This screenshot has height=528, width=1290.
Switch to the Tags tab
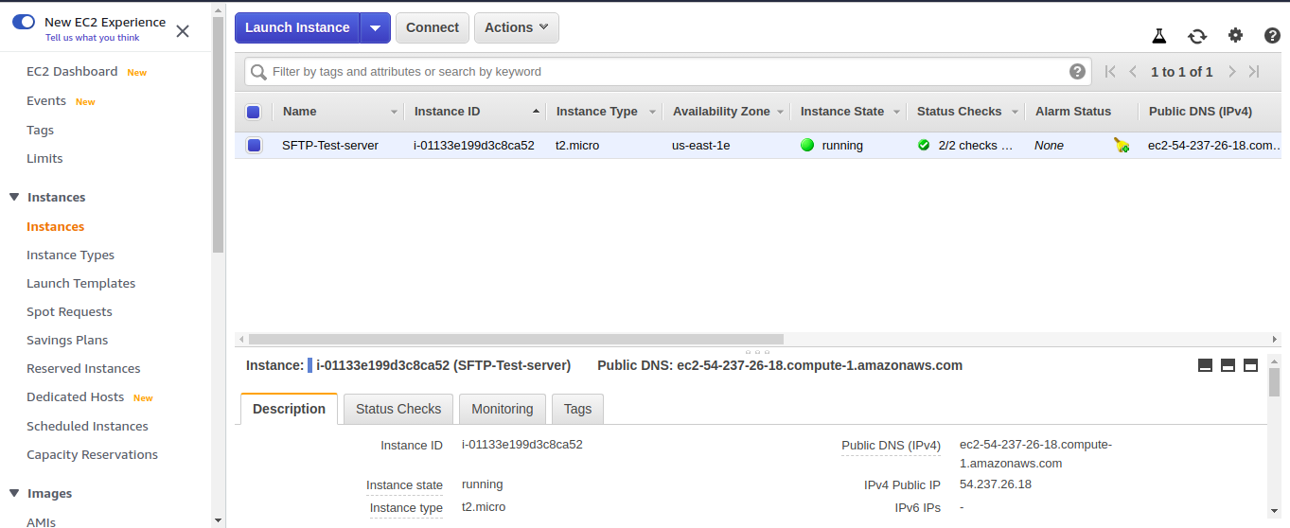(x=577, y=409)
